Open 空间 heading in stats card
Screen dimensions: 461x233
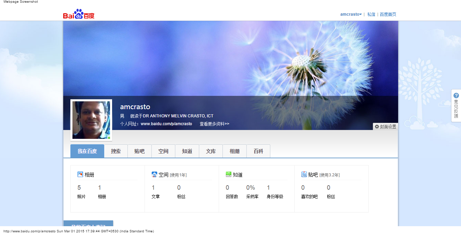[164, 175]
